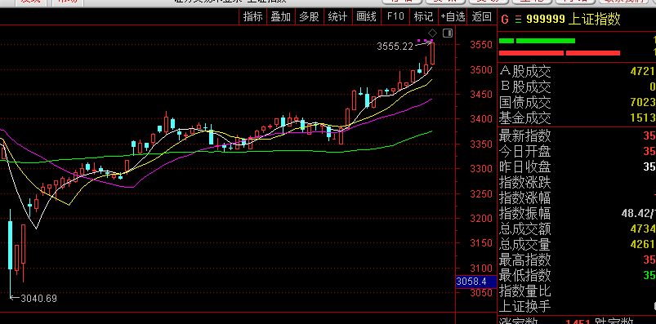Screen dimensions: 656x324
Task: Click the shorter green strength bar at left
Action: (507, 41)
